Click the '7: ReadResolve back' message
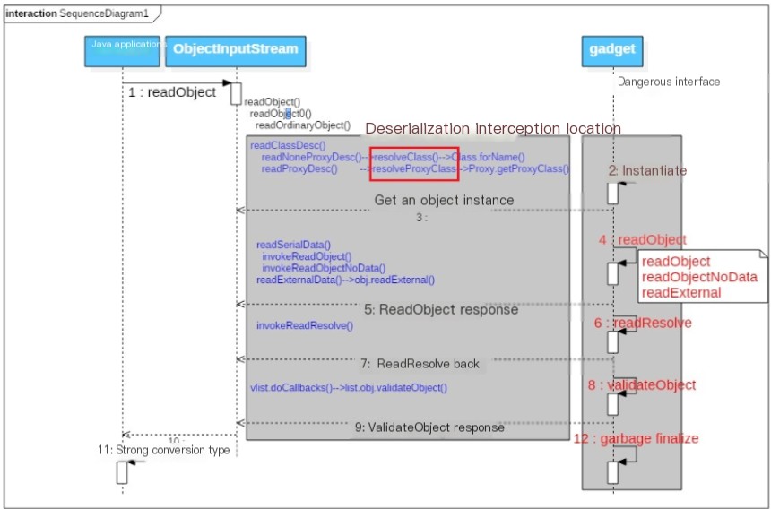The height and width of the screenshot is (509, 771). (420, 364)
